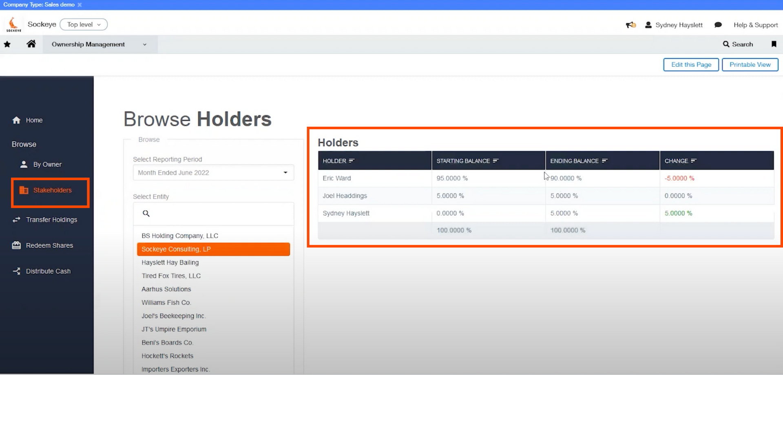This screenshot has width=783, height=440.
Task: Open the Sydney Hayslett user menu
Action: pos(674,25)
